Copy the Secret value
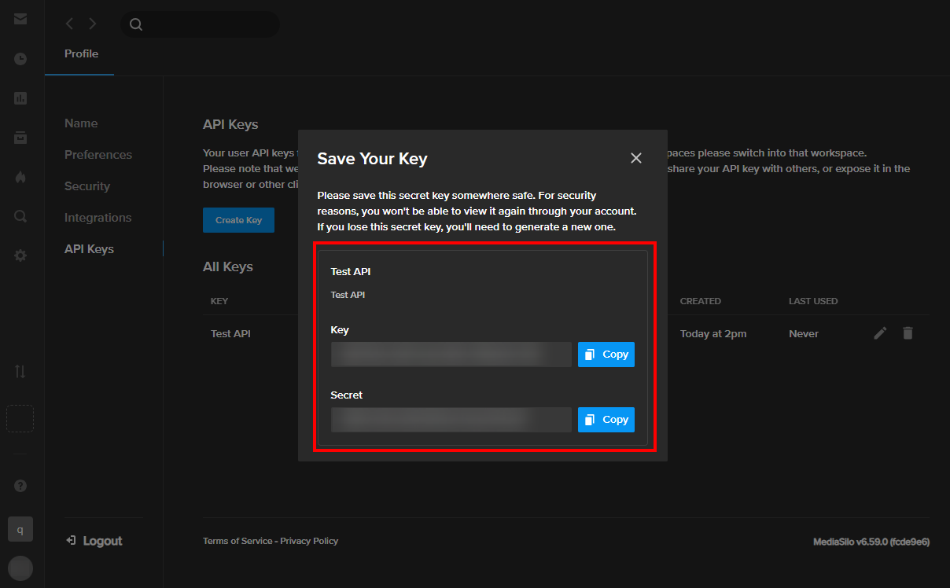 (x=606, y=420)
